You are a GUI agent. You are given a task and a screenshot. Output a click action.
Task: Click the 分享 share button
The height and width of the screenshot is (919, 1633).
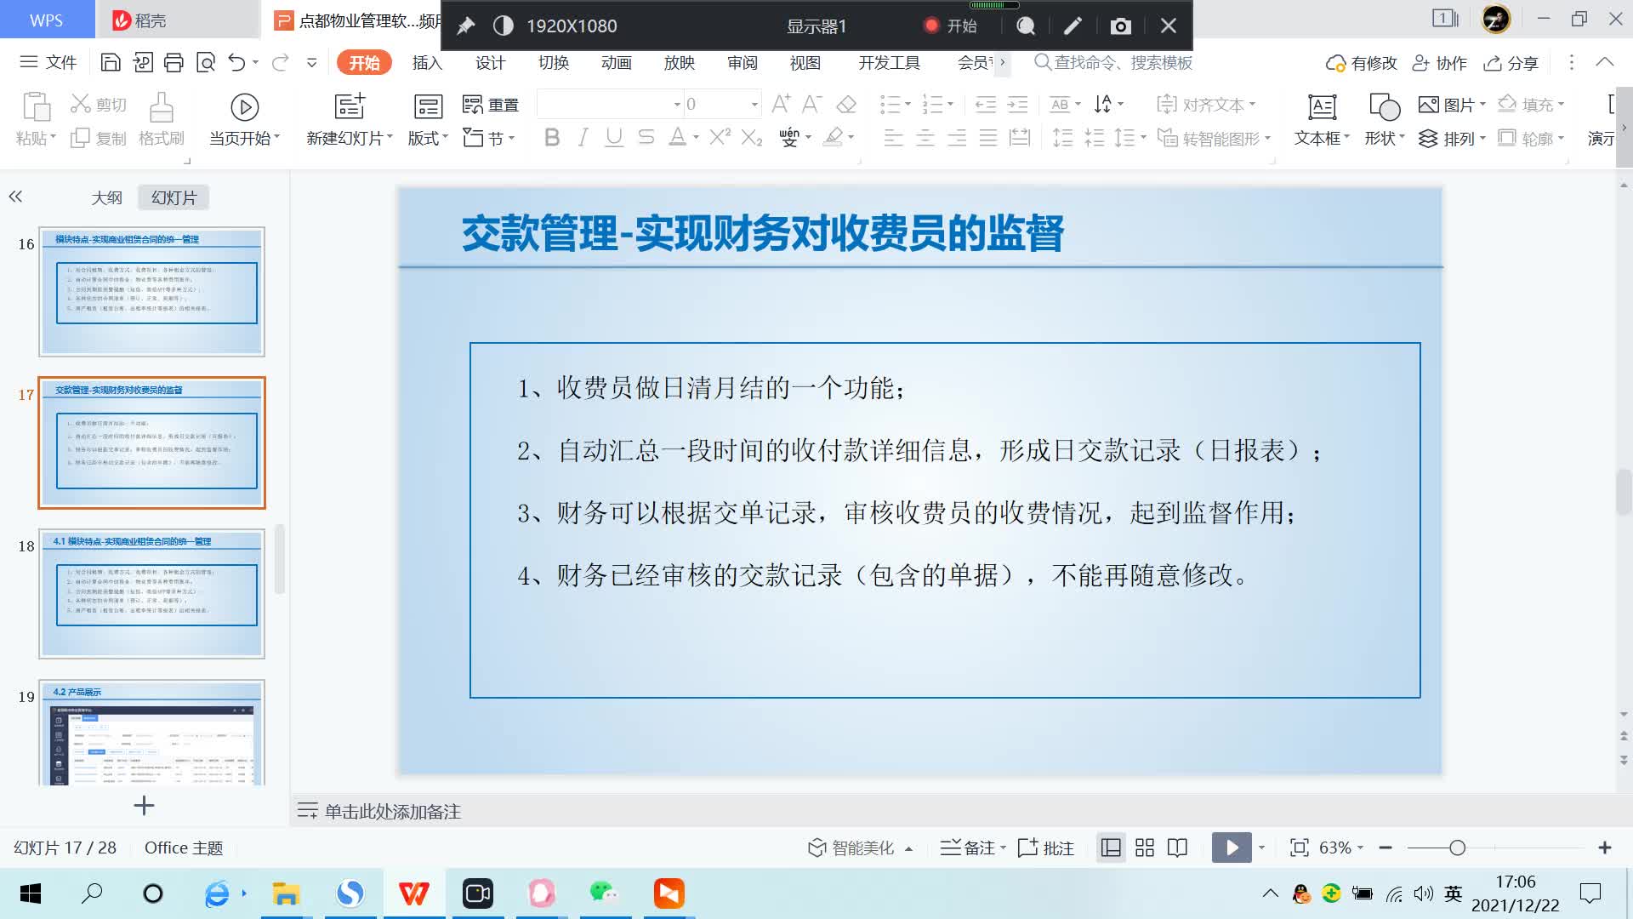[1511, 63]
